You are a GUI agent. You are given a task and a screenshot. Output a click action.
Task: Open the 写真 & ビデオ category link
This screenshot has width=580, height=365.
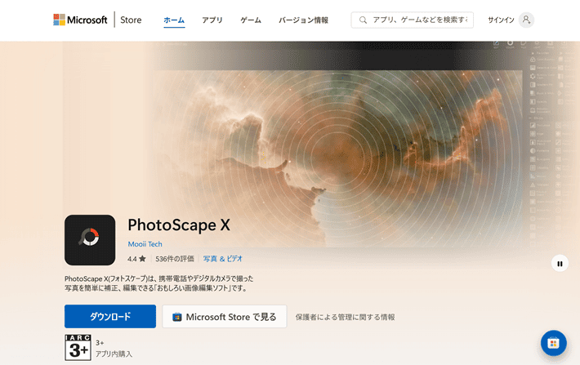click(x=223, y=259)
